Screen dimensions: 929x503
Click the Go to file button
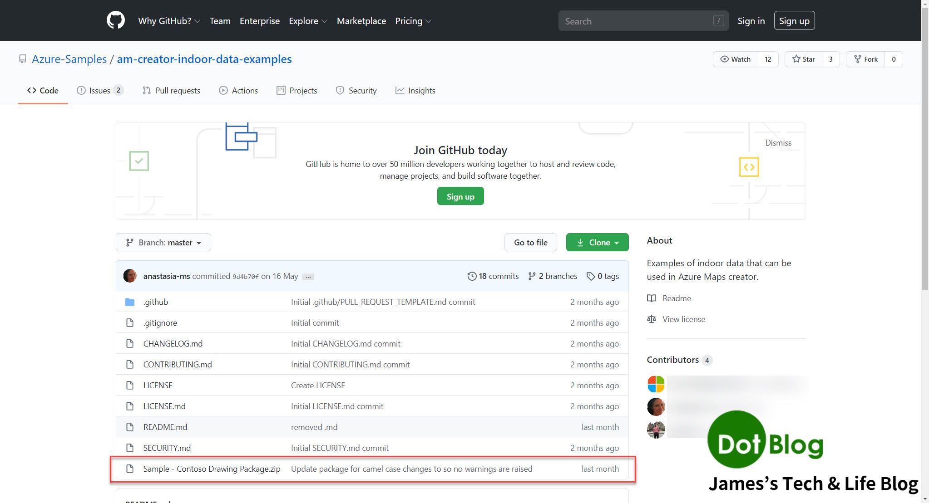coord(530,243)
